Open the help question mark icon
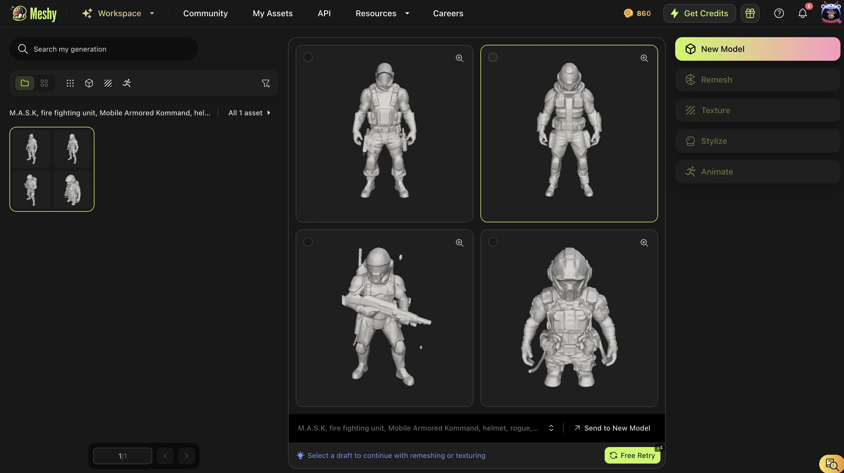The width and height of the screenshot is (844, 473). [x=779, y=14]
